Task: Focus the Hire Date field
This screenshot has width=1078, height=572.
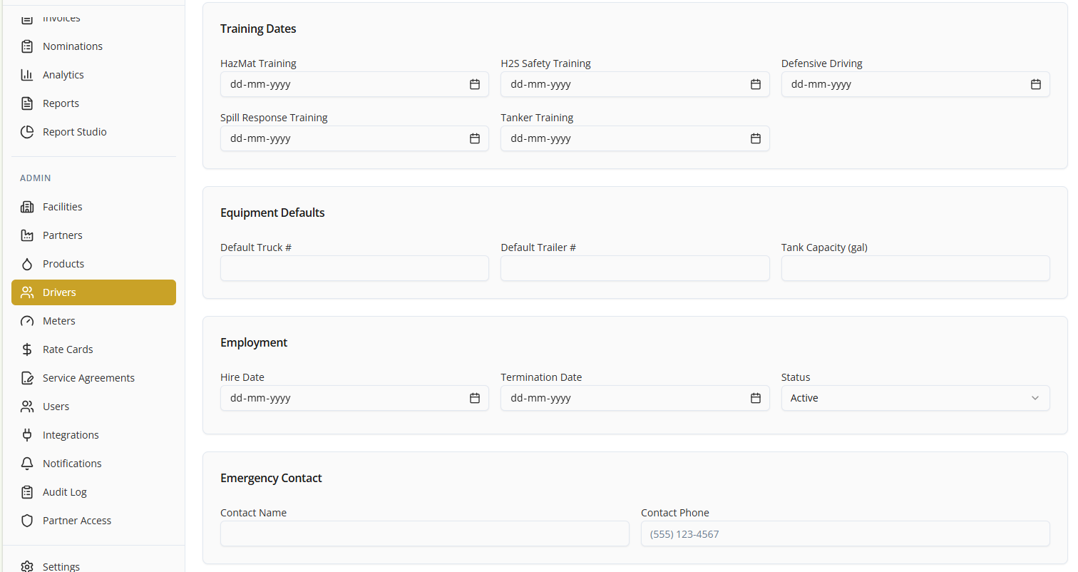Action: (x=354, y=398)
